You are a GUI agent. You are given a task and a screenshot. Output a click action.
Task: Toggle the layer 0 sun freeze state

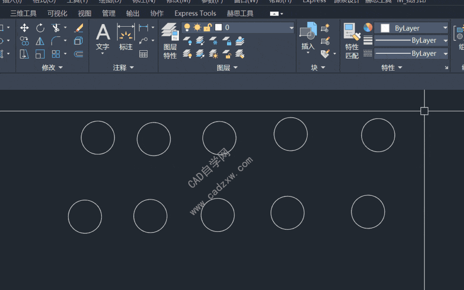click(x=197, y=27)
